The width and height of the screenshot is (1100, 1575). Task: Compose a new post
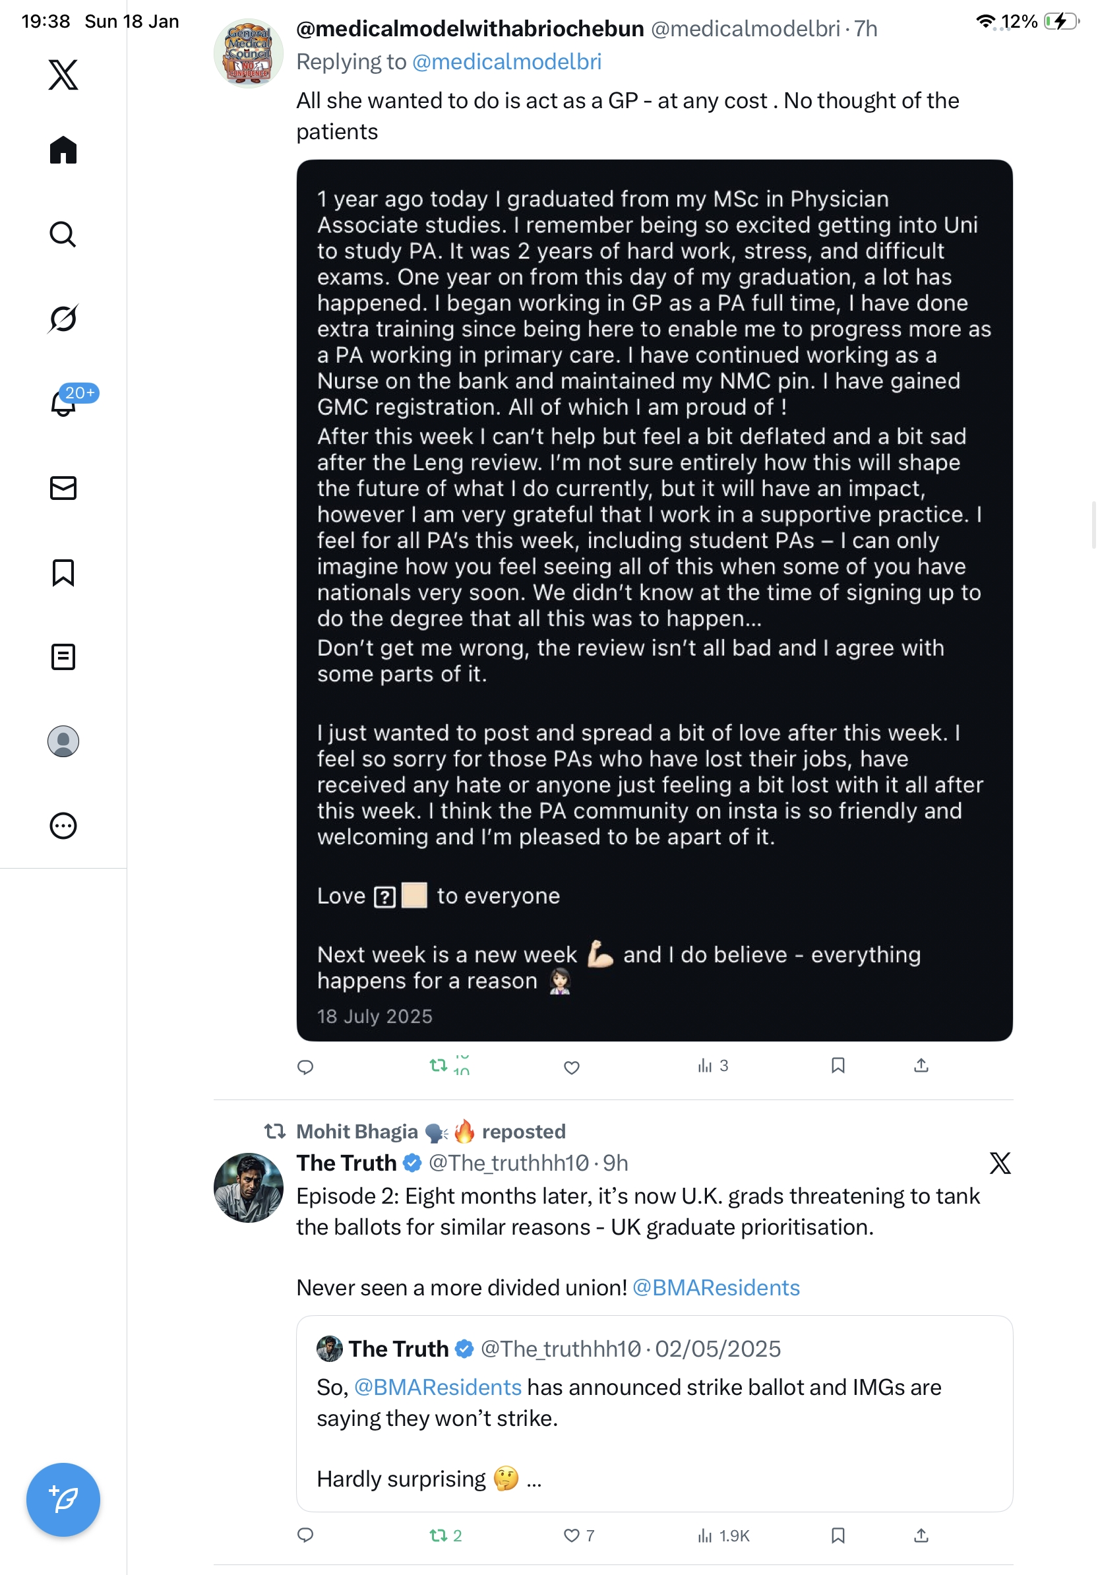click(63, 1499)
